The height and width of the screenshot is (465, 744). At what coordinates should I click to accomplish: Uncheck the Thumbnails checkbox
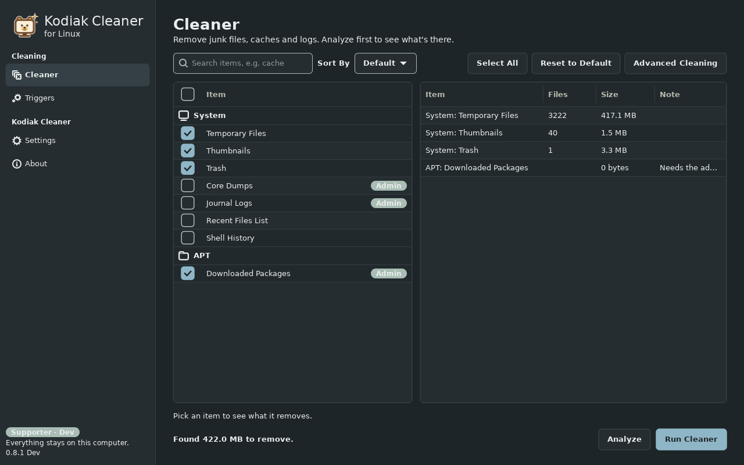coord(188,151)
